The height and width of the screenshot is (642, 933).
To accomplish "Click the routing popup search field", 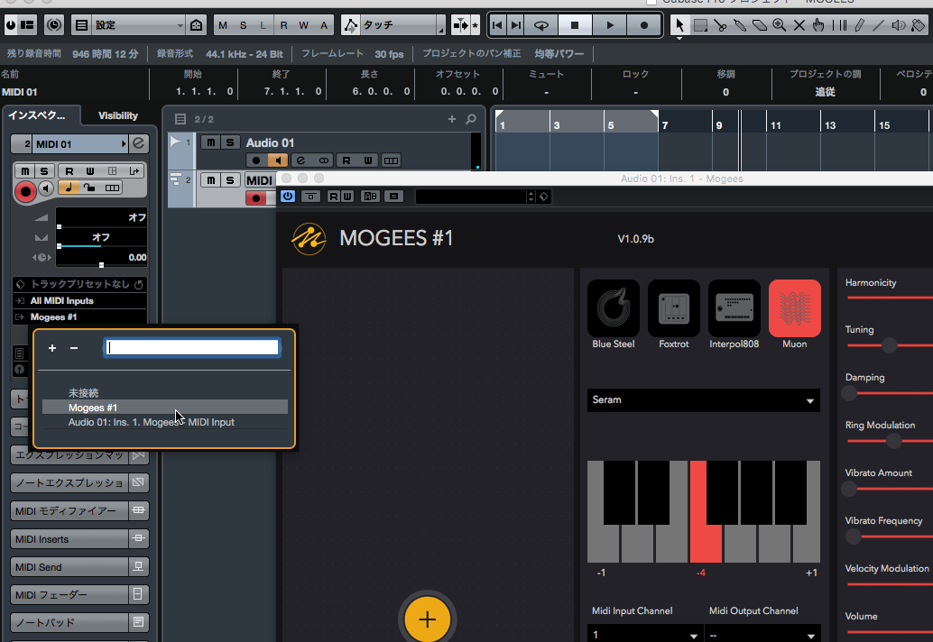I will (191, 348).
